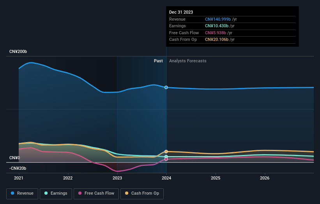Click the Revenue row label in tooltip
This screenshot has height=204, width=320.
click(x=177, y=19)
